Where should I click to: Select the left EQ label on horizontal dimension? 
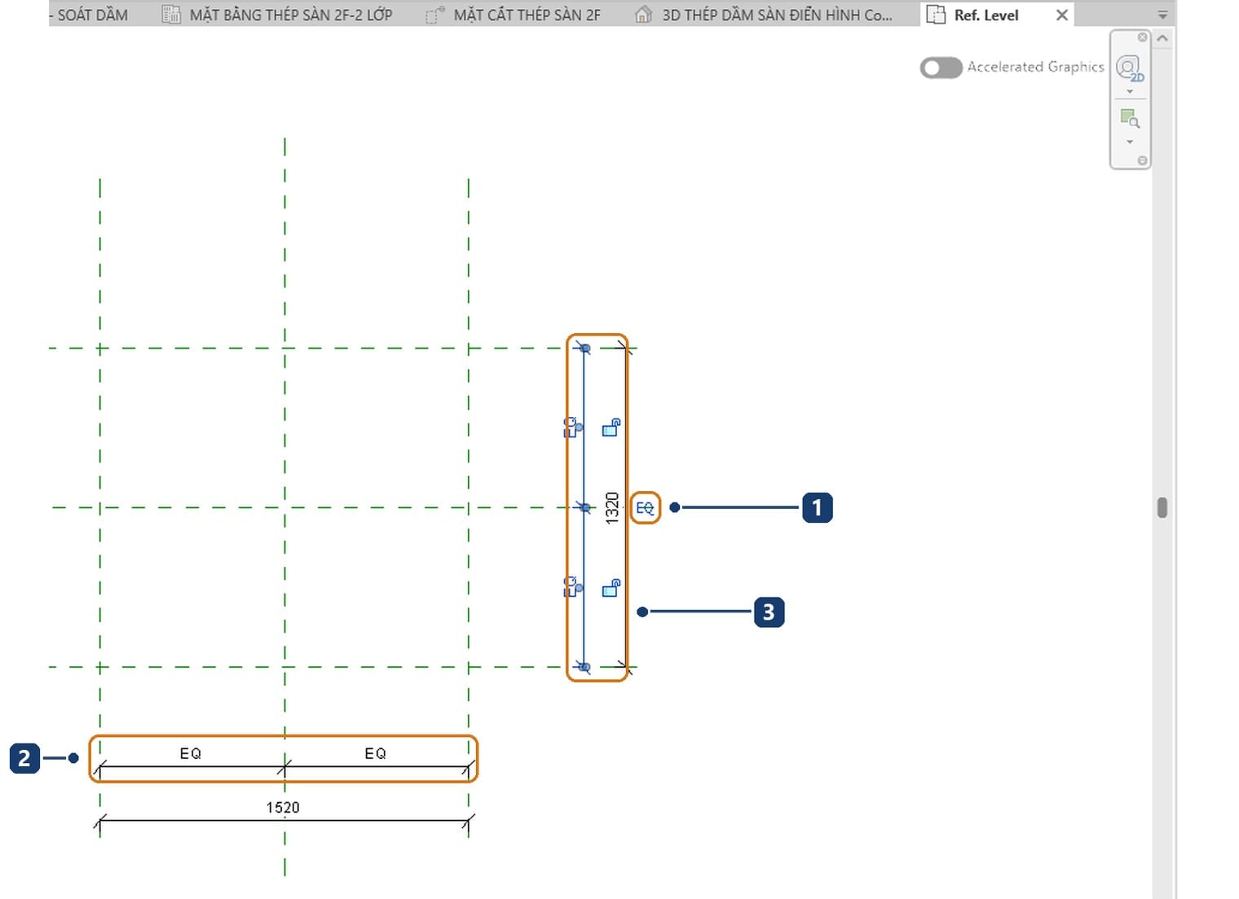191,753
